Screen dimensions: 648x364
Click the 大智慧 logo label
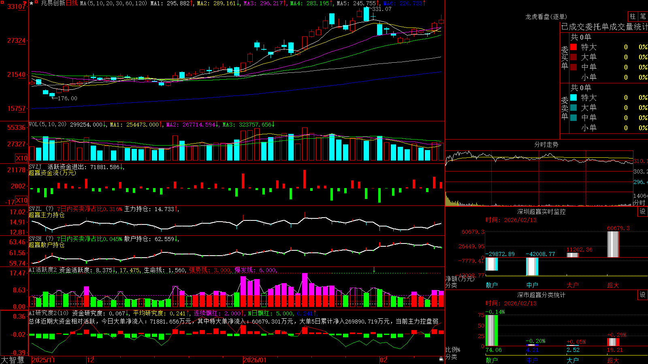tap(13, 360)
